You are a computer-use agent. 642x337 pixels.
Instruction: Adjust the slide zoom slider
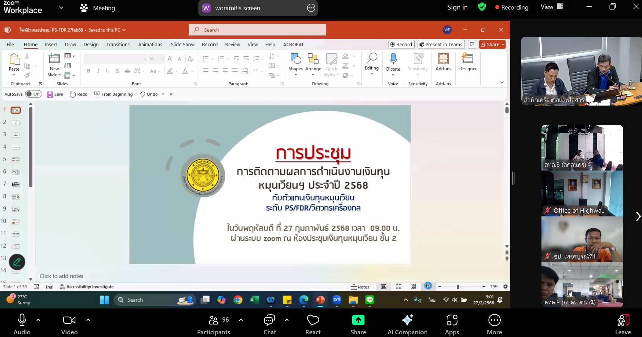pos(458,287)
